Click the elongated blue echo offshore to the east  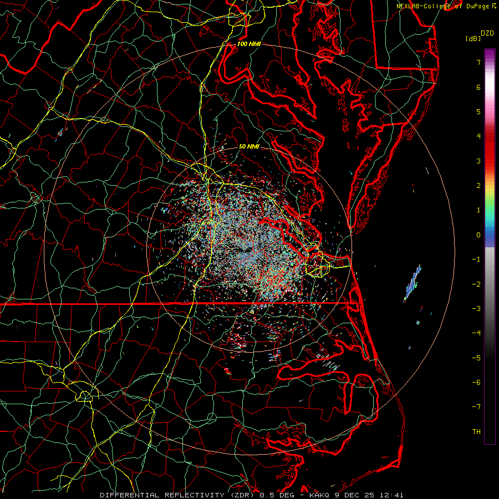click(413, 283)
